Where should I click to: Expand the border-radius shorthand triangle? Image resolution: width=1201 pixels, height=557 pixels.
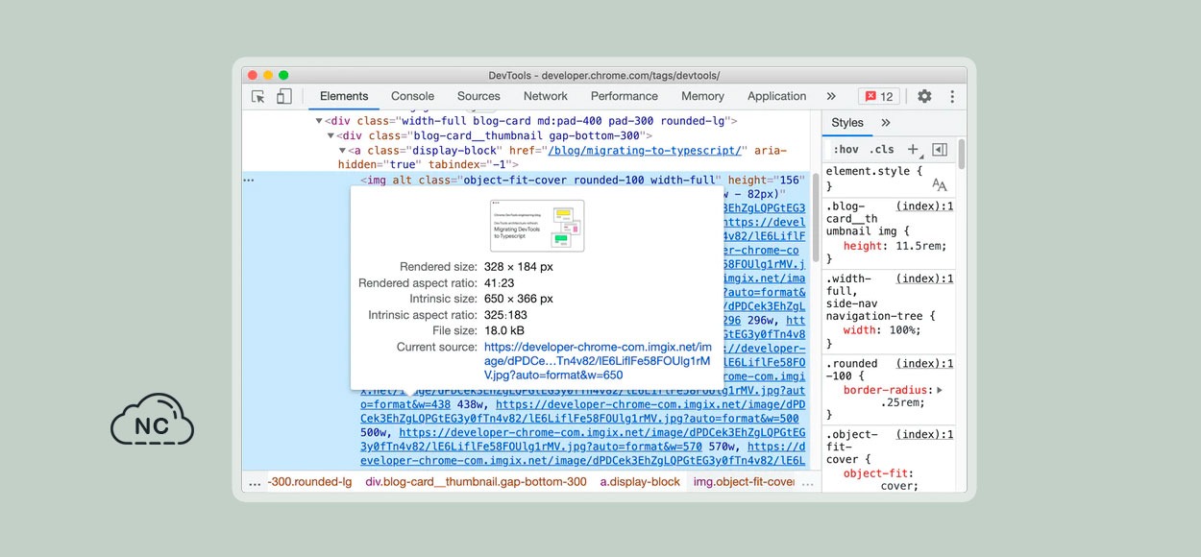tap(940, 391)
